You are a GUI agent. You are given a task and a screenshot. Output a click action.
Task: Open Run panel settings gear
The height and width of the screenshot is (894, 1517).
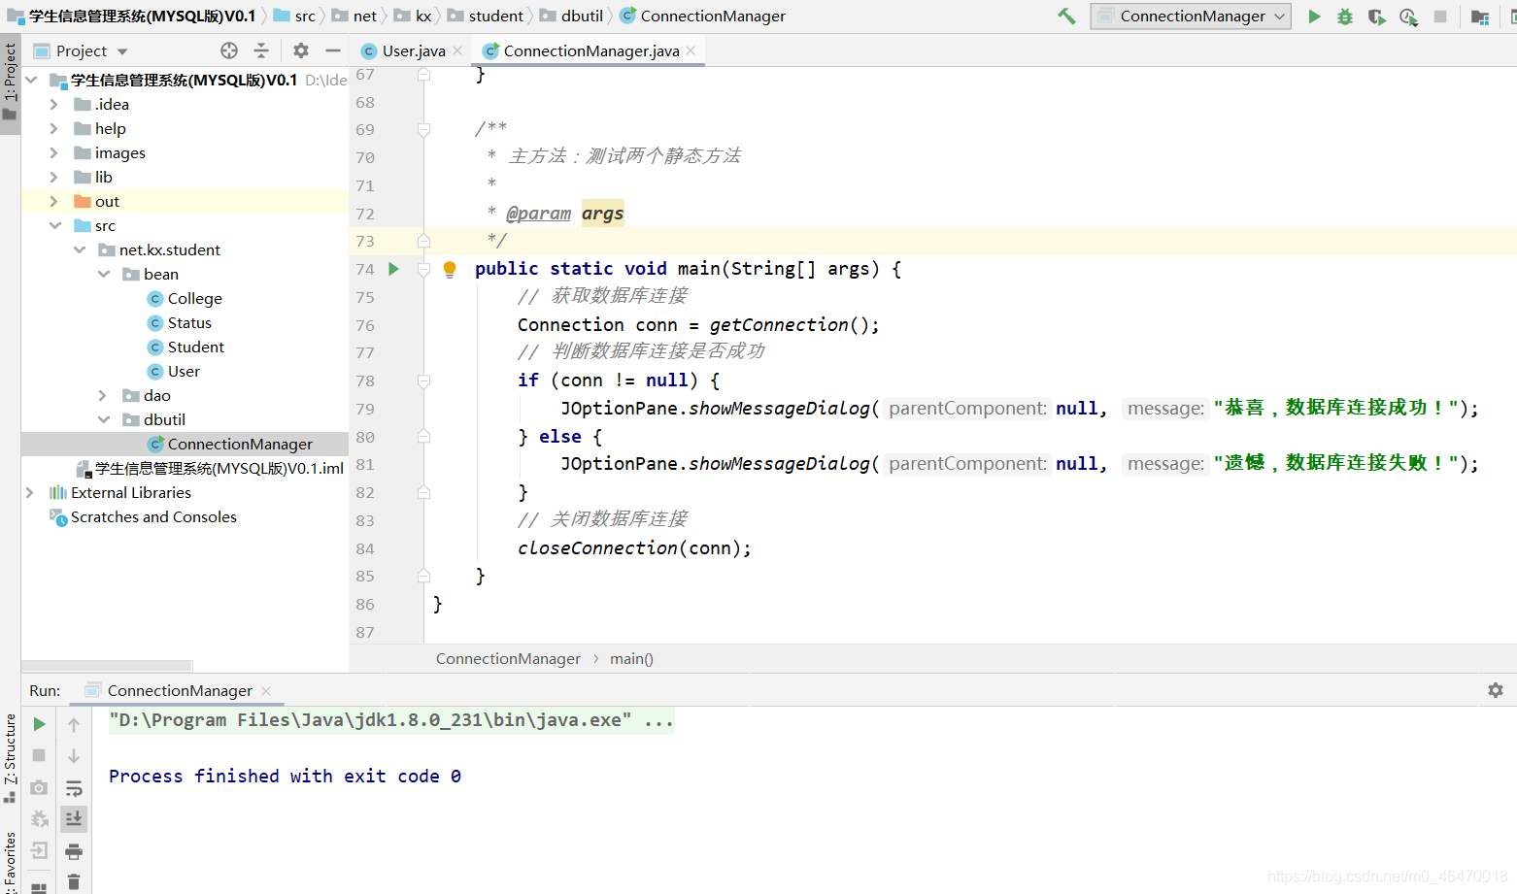click(1496, 690)
